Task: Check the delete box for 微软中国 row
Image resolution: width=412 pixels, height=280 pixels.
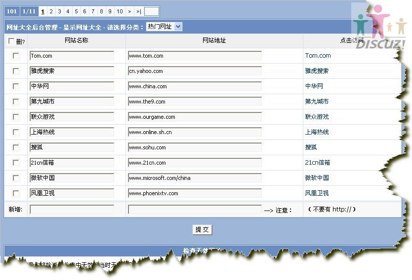Action: point(16,178)
